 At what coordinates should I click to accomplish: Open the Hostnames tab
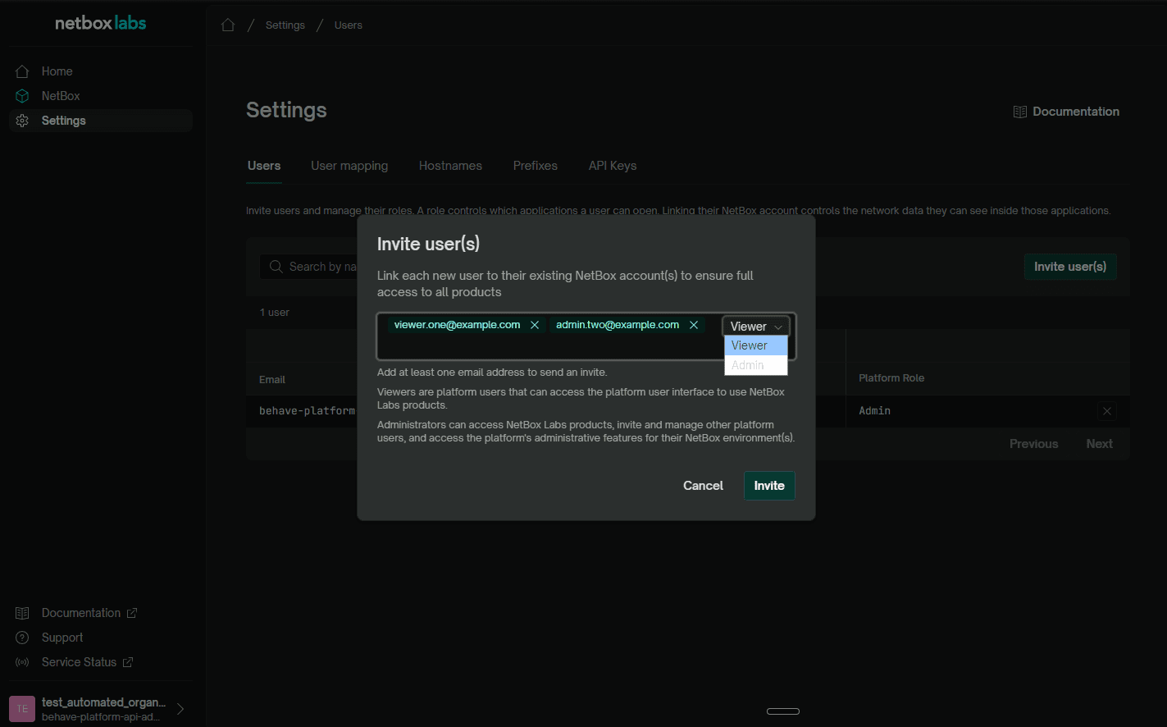coord(450,166)
